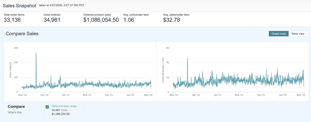Click the Total order items value 33,136
Screen dimensions: 311x122
pyautogui.click(x=12, y=20)
